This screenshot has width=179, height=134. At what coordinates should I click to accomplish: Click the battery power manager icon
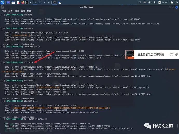[x=159, y=2]
